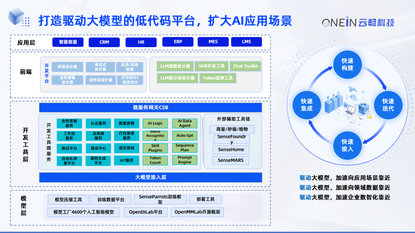
Task: Switch to the CRM tab
Action: point(104,42)
